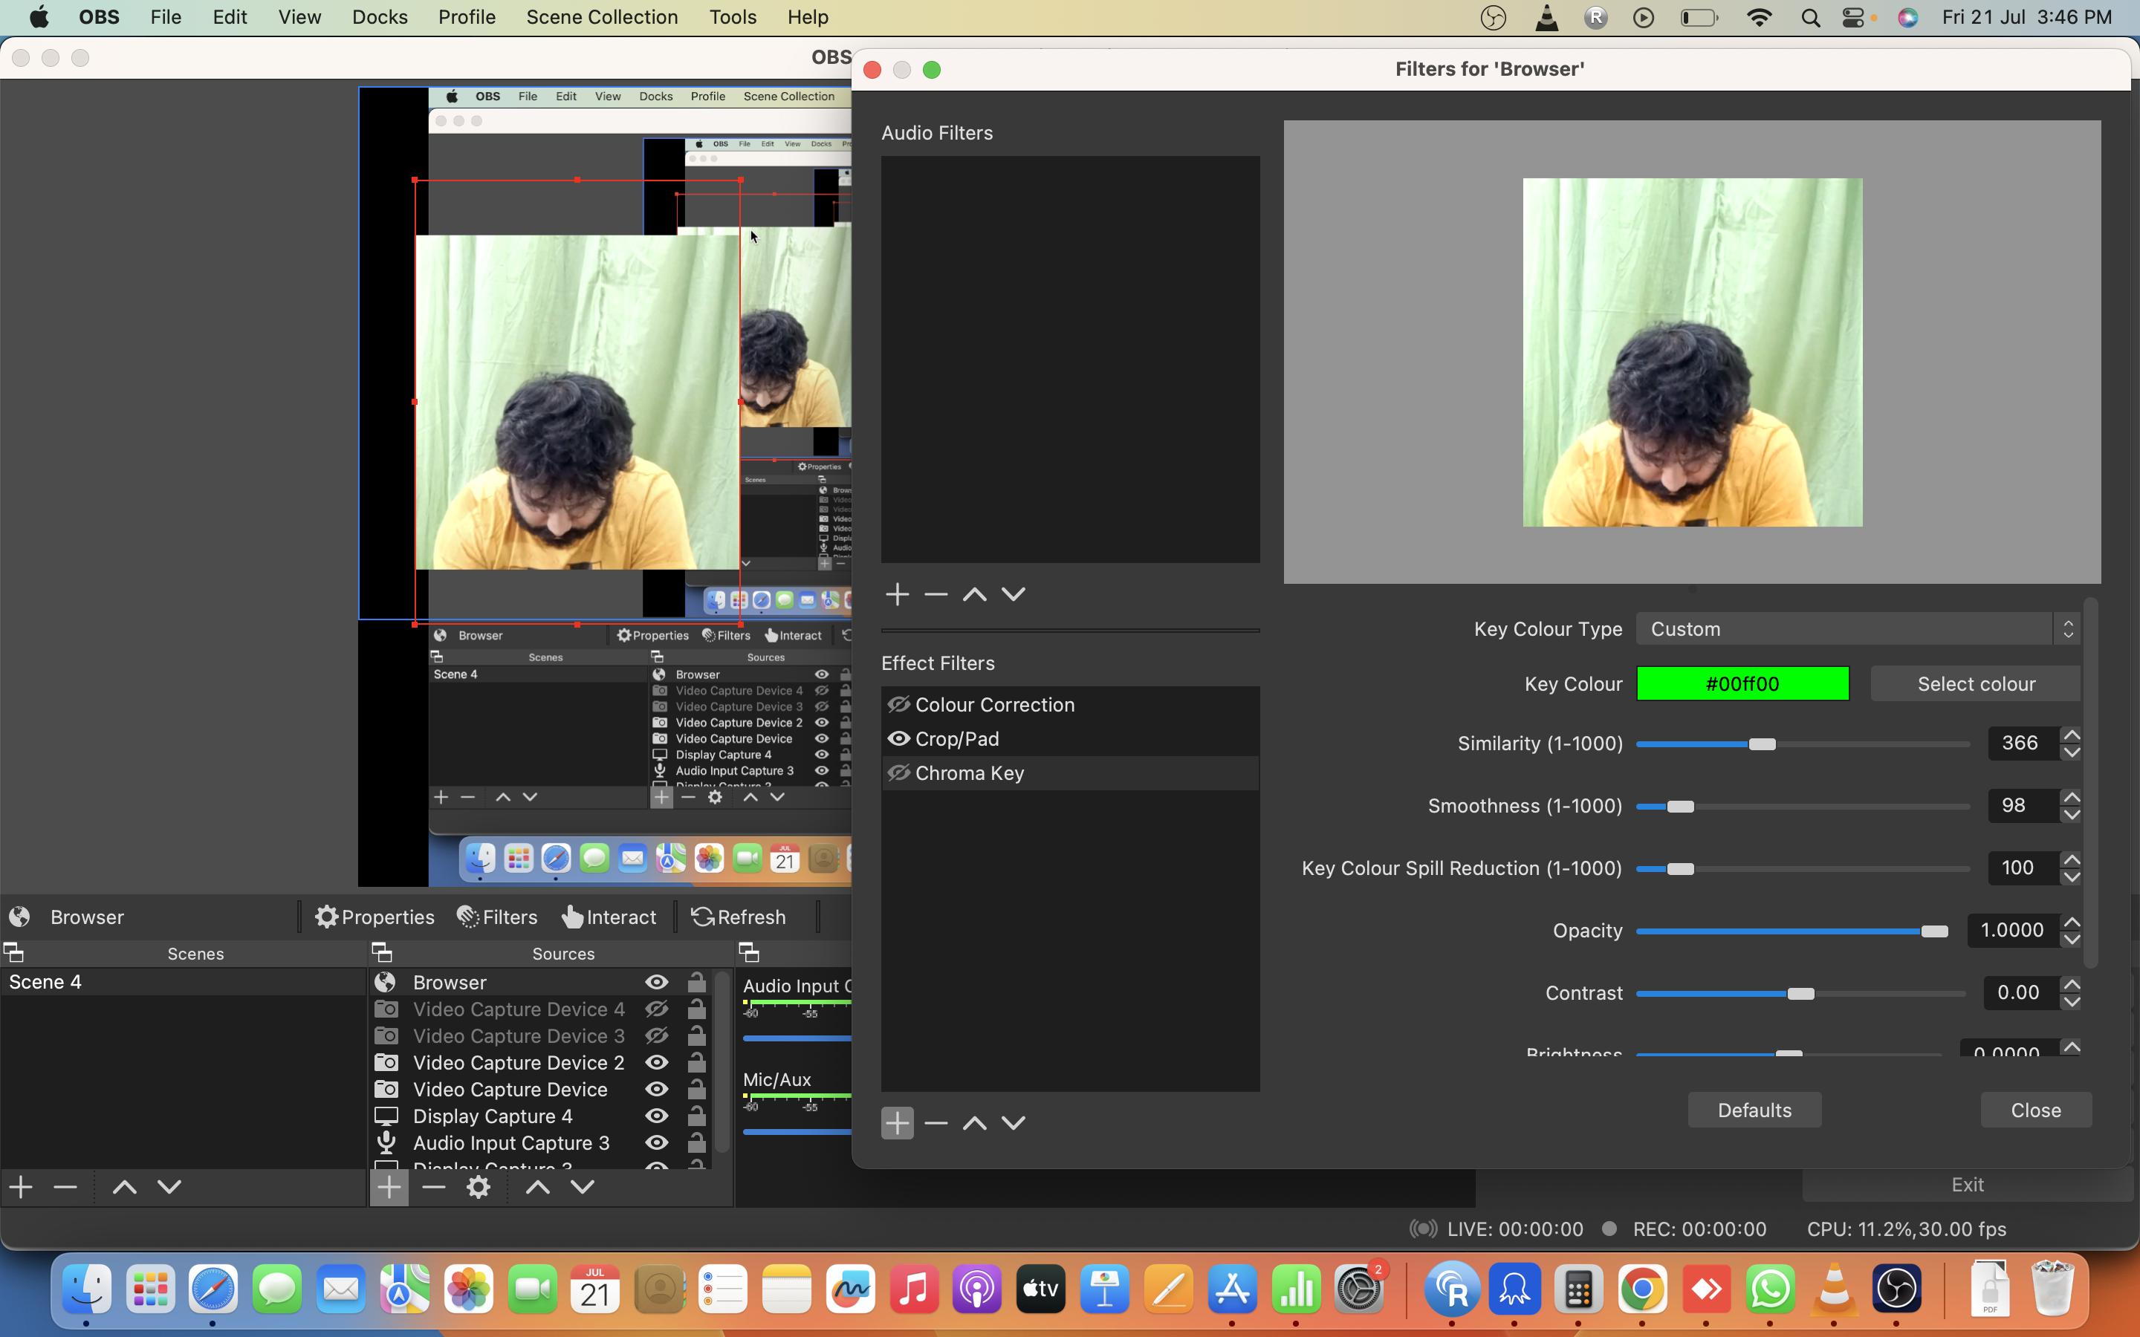Move scene up in Scenes dock
Viewport: 2140px width, 1337px height.
click(125, 1187)
